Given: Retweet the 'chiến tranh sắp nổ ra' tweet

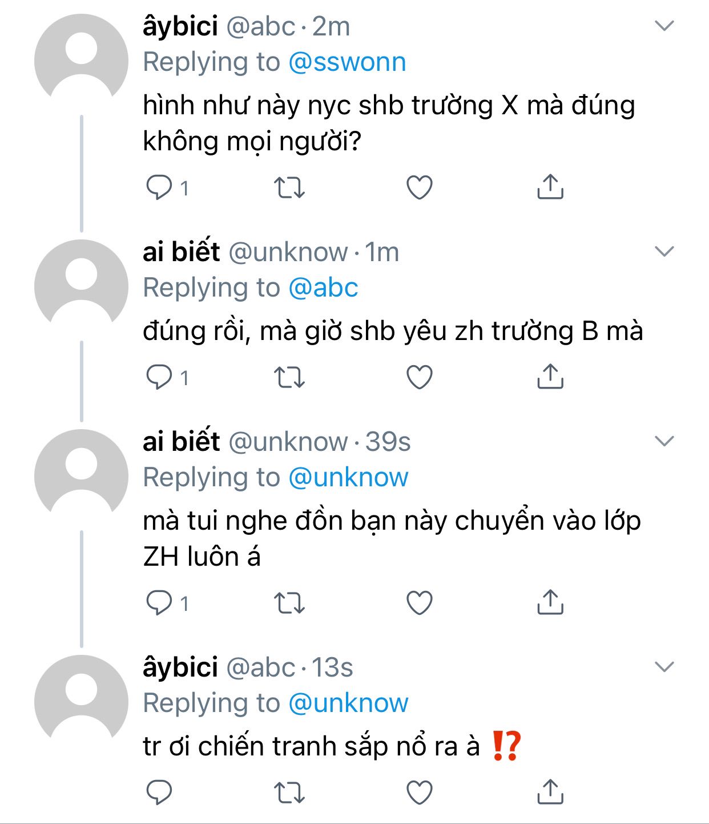Looking at the screenshot, I should coord(289,793).
